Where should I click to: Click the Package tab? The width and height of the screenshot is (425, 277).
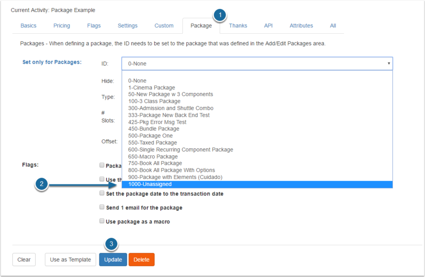coord(201,26)
